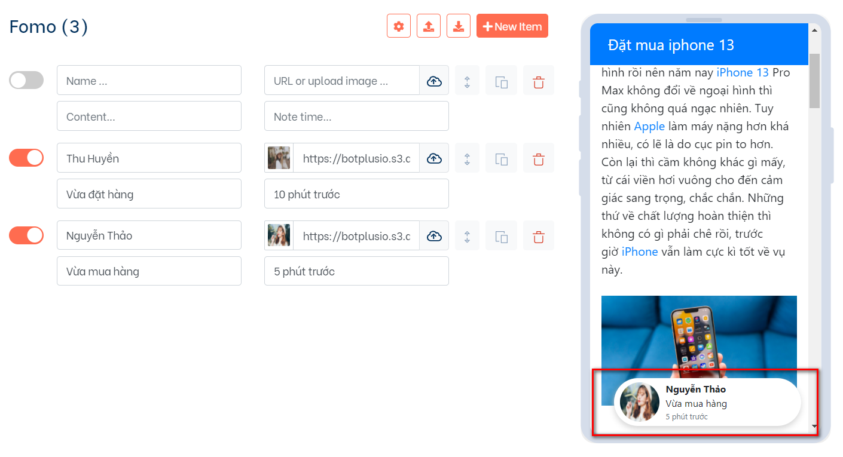
Task: Click reorder arrows on the empty first item
Action: [467, 81]
